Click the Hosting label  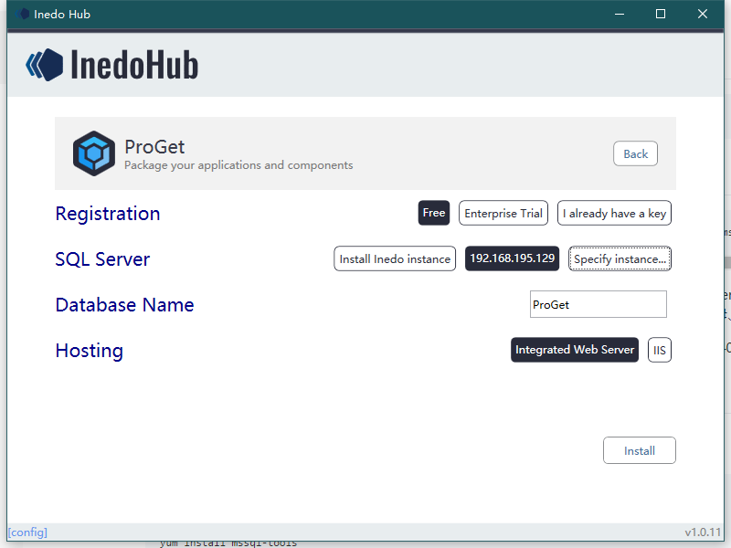point(89,351)
